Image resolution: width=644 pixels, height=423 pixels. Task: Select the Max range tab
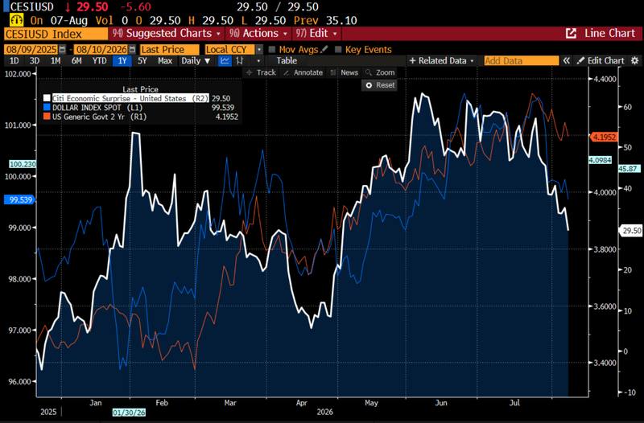[165, 61]
